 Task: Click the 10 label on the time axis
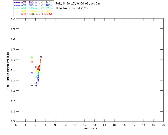click(65, 125)
